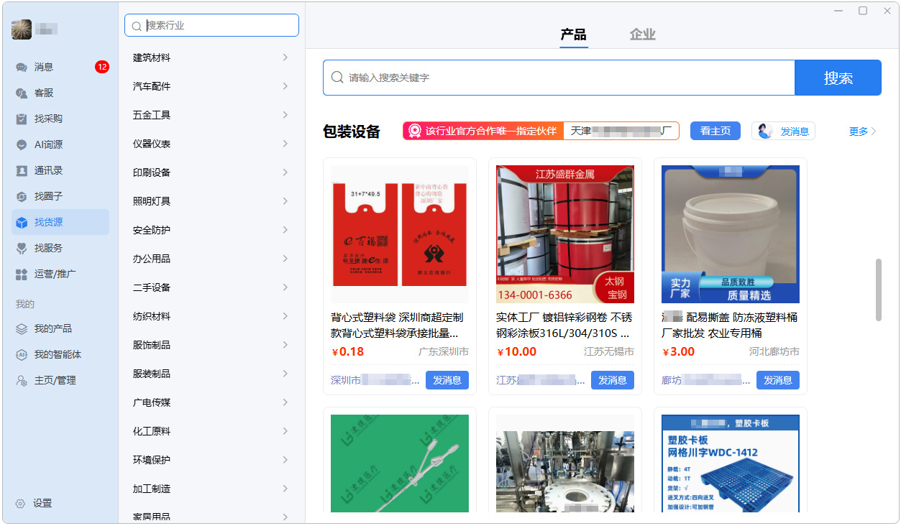This screenshot has height=526, width=901.
Task: Open the 客服 customer service icon
Action: 22,93
